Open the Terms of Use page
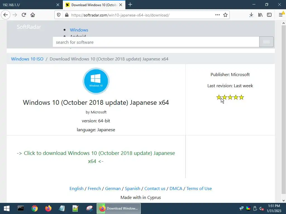286x214 pixels. click(x=199, y=189)
